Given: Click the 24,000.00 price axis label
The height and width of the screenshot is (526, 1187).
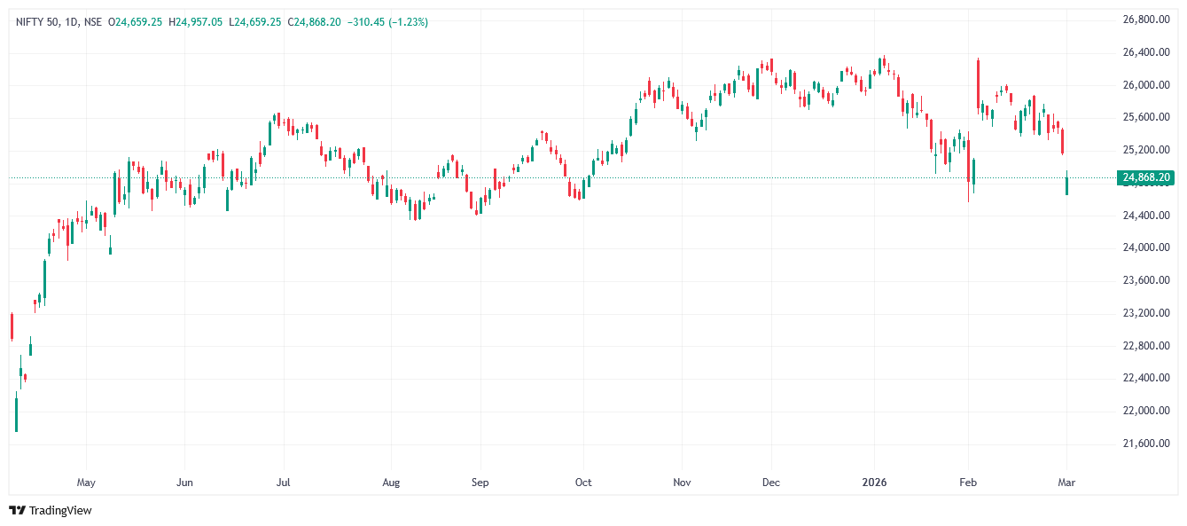Looking at the screenshot, I should coord(1147,247).
